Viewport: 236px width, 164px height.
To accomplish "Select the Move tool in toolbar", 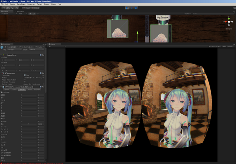I will tap(8, 8).
